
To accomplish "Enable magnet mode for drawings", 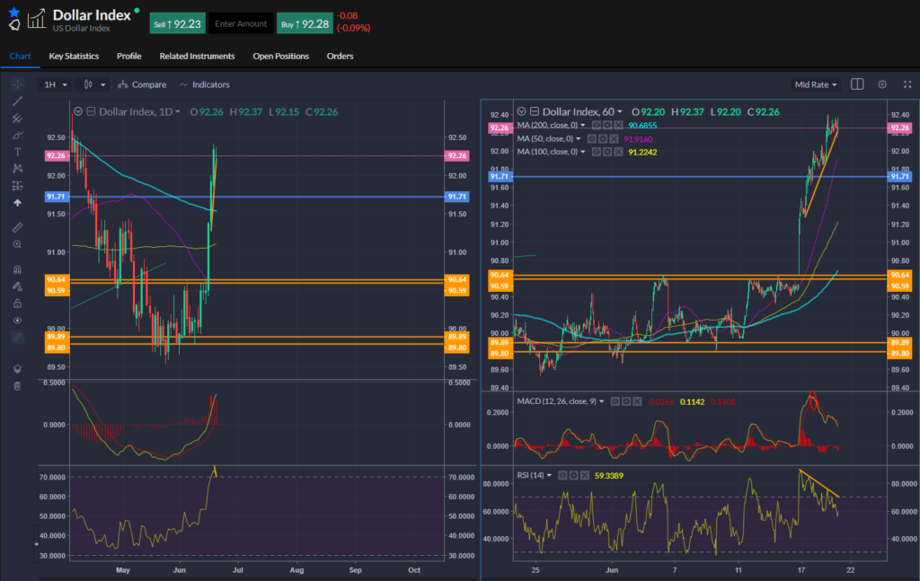I will (18, 269).
